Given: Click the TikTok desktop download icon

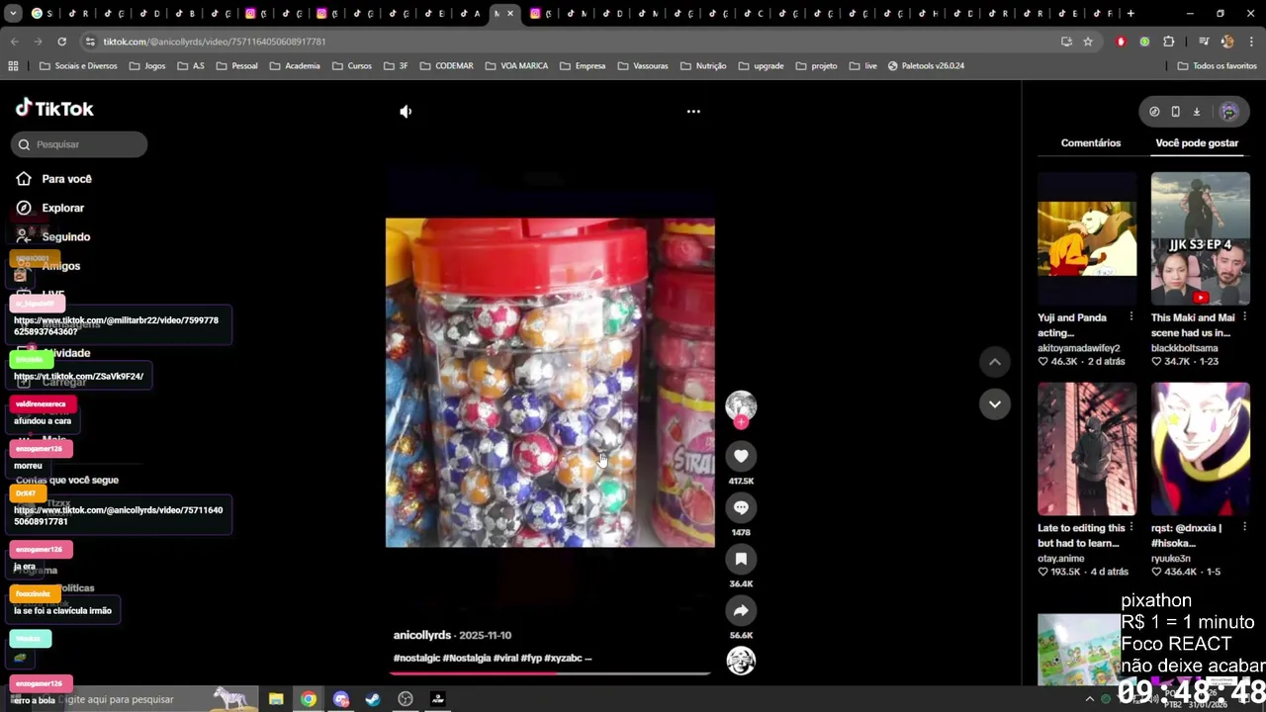Looking at the screenshot, I should point(1196,112).
